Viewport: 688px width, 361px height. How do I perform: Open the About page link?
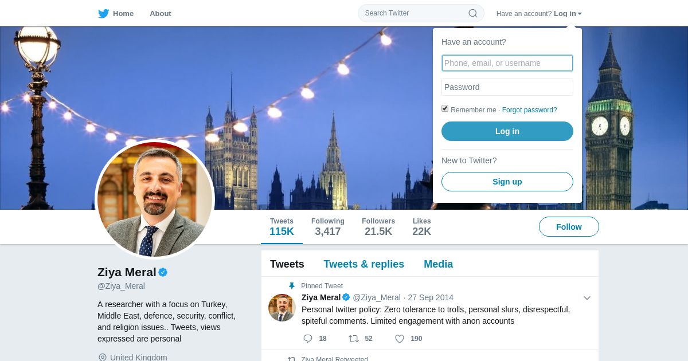[161, 14]
